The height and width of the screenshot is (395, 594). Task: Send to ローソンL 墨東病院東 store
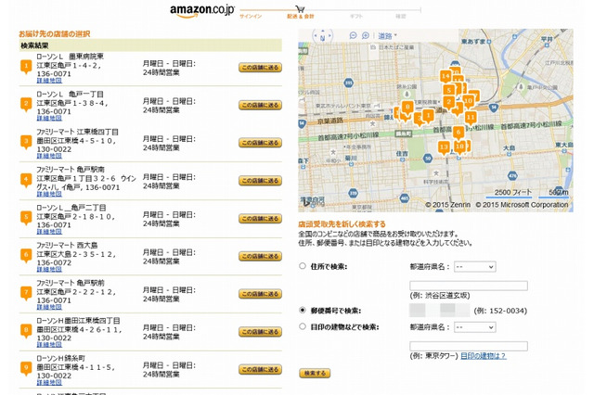260,68
